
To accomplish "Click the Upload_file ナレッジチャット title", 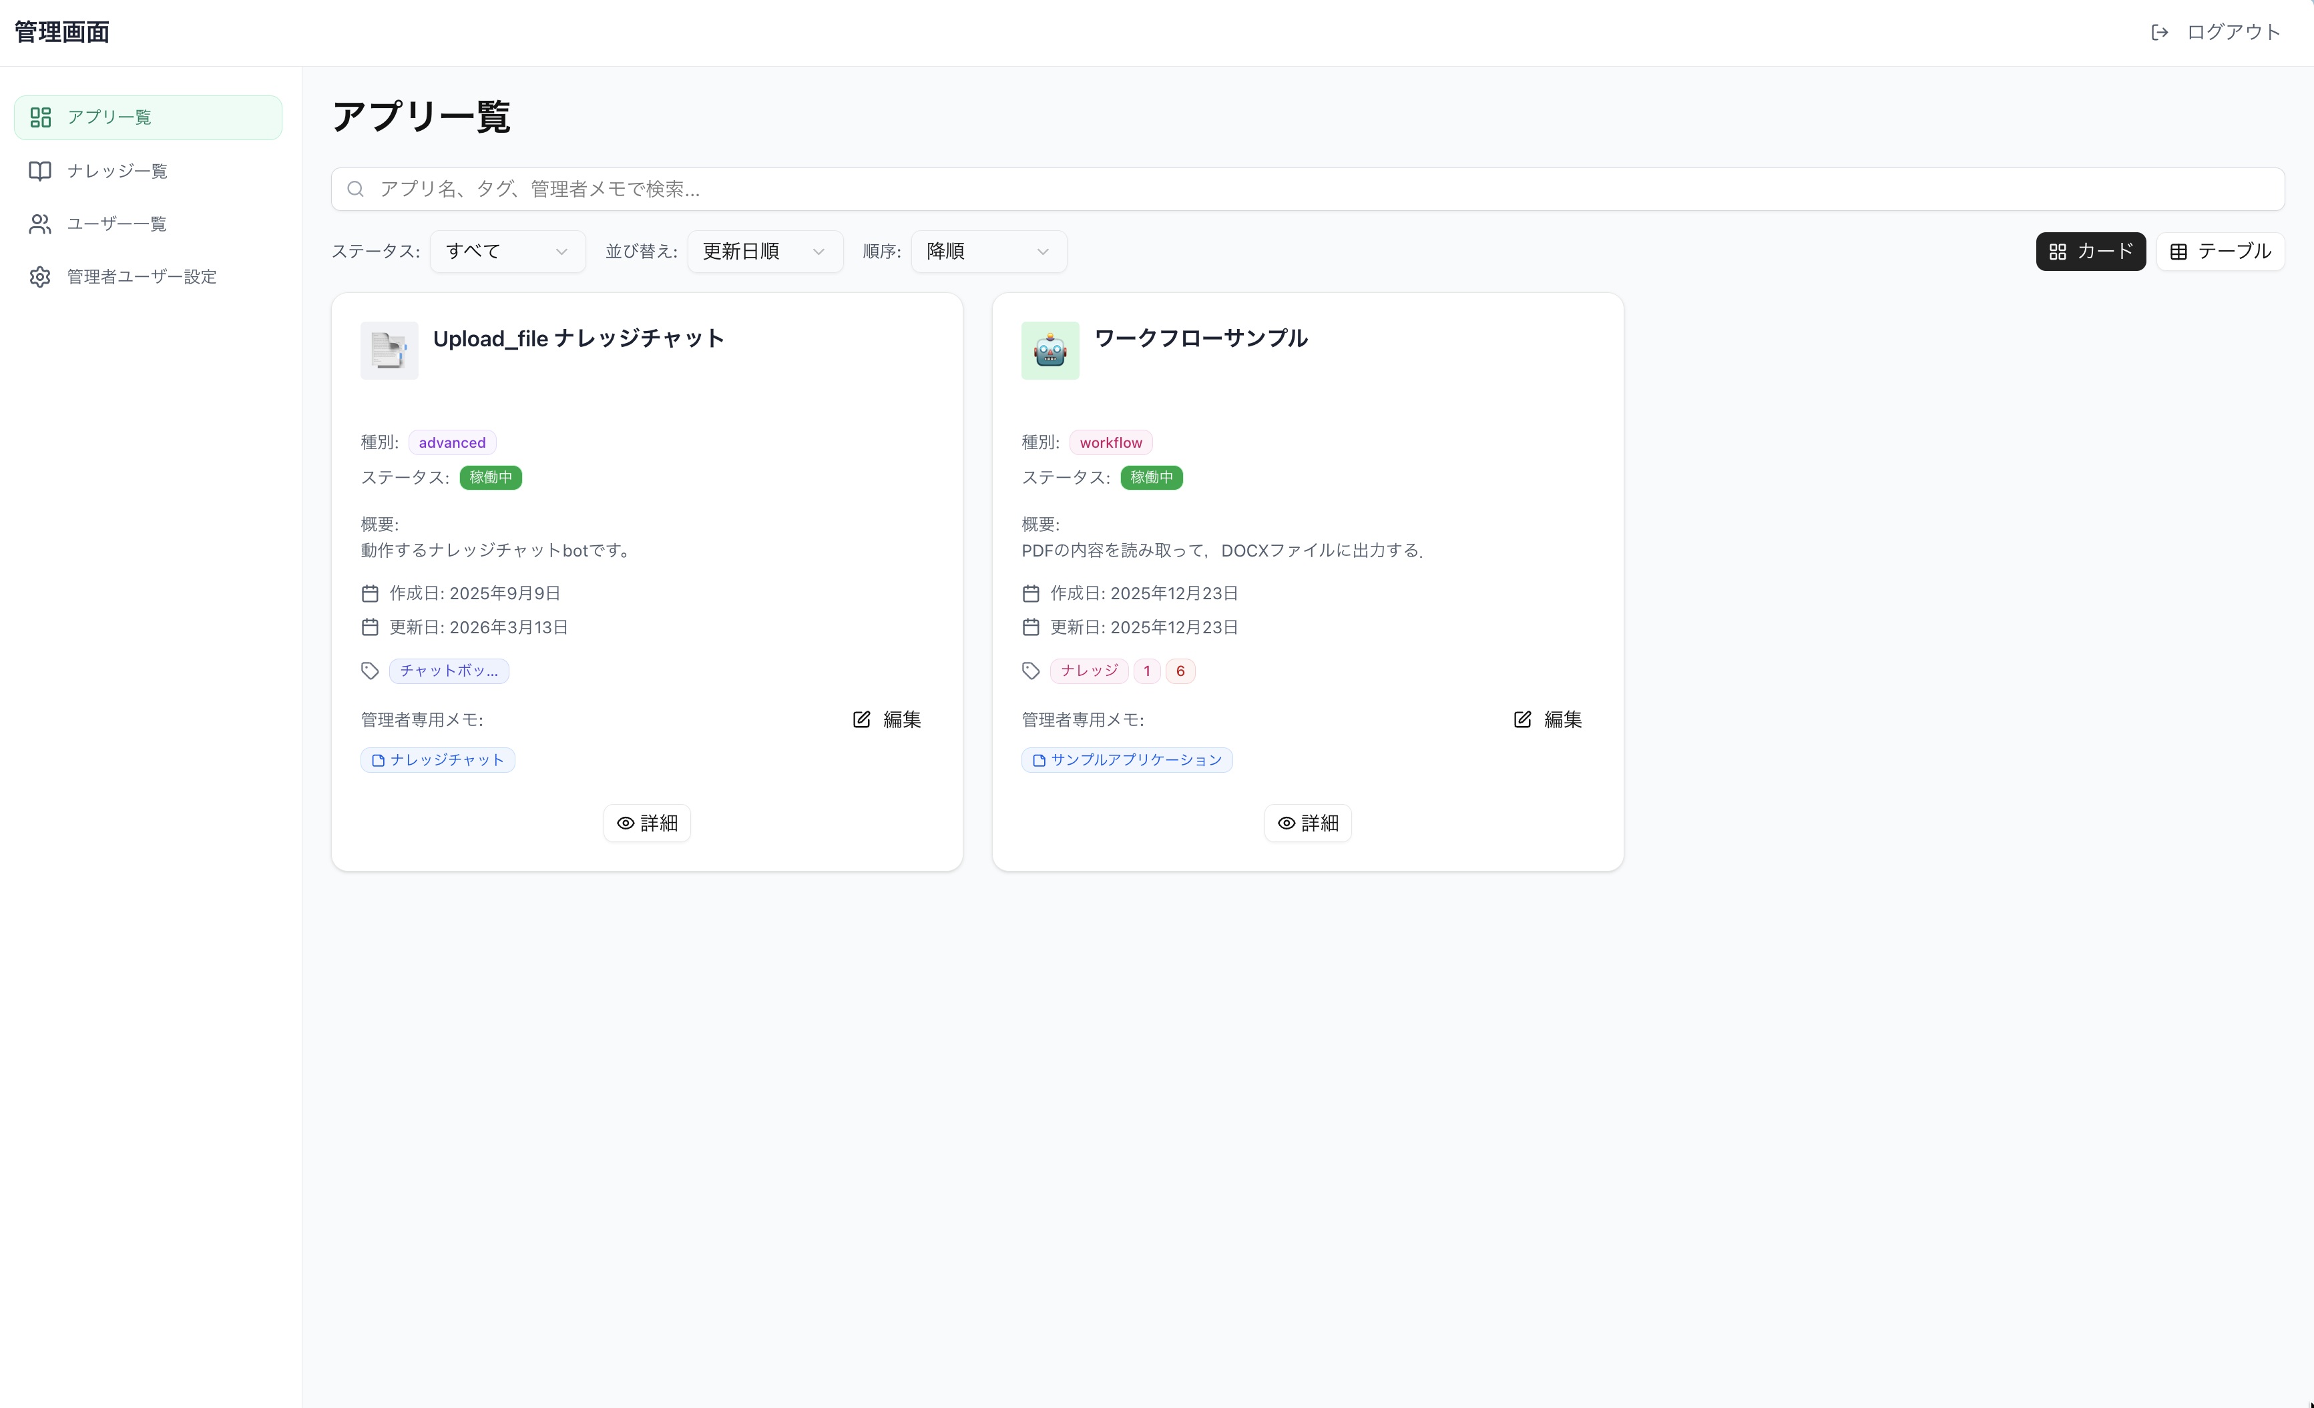I will point(578,338).
